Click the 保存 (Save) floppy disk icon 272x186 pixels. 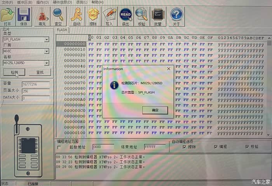(24, 17)
